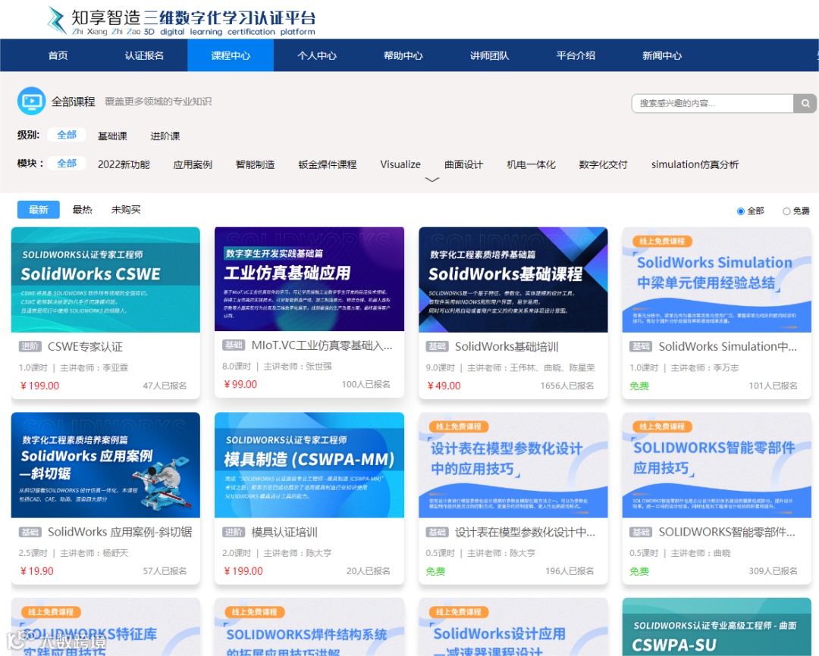The width and height of the screenshot is (819, 656).
Task: Open the 平台介绍 nav item
Action: point(575,55)
